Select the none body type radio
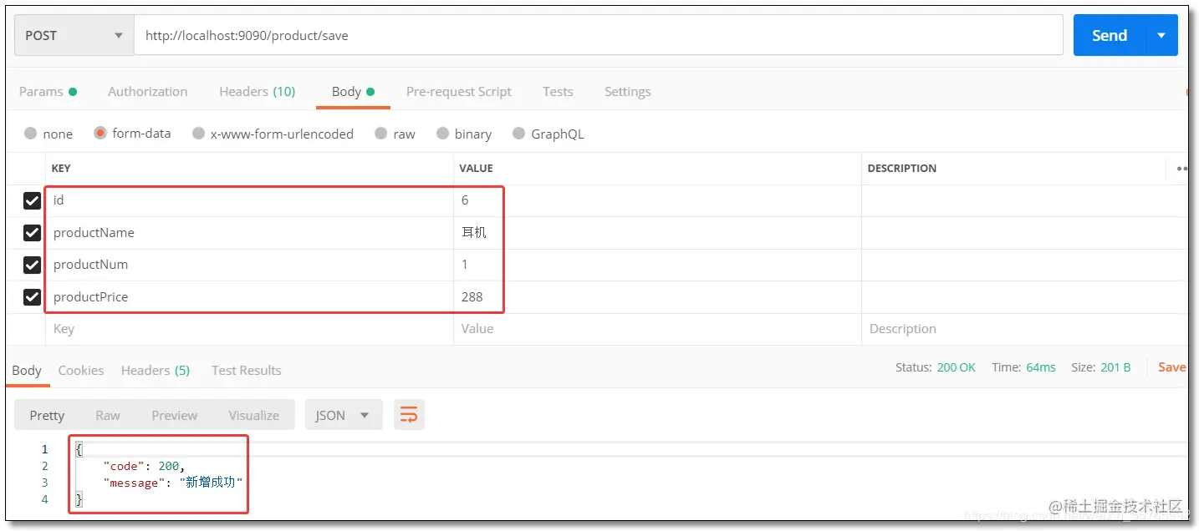Screen dimensions: 1199x531 pyautogui.click(x=31, y=134)
